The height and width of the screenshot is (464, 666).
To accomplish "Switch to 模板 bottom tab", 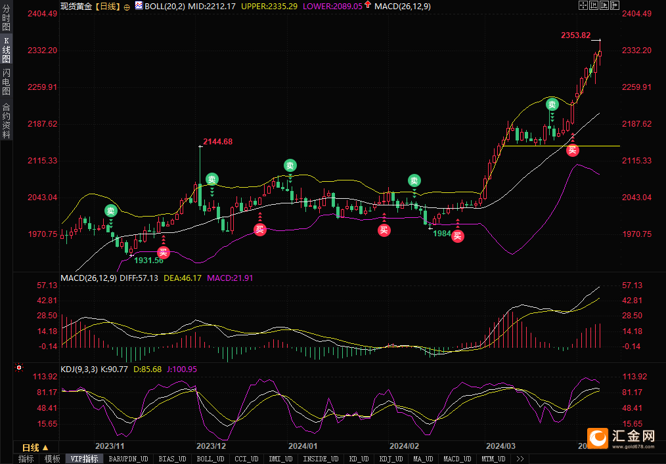I will (53, 459).
